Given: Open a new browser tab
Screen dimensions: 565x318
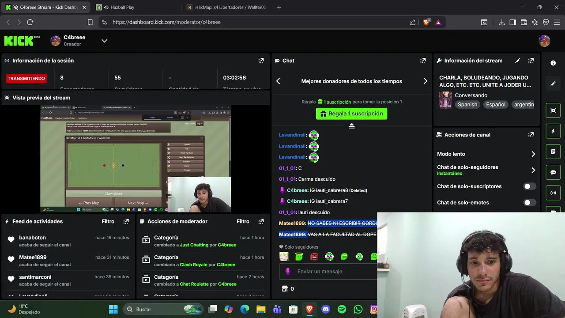Looking at the screenshot, I should [x=279, y=7].
